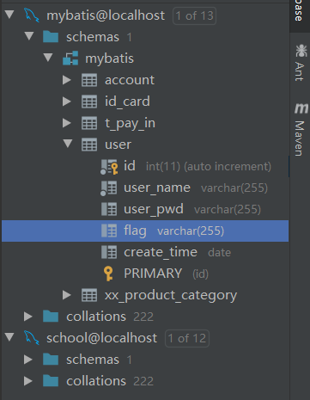The height and width of the screenshot is (400, 310).
Task: Expand the id_card table node
Action: (x=67, y=102)
